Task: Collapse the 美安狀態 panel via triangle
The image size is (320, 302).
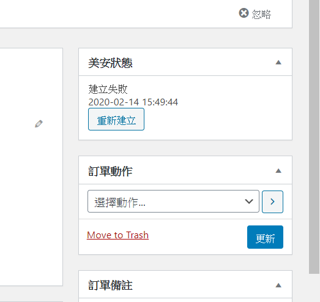Action: (278, 62)
